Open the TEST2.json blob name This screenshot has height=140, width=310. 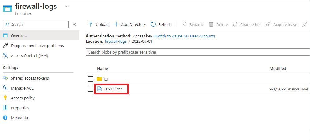click(113, 89)
